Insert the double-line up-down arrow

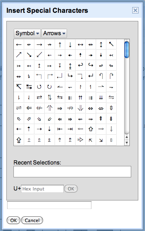(x=111, y=108)
